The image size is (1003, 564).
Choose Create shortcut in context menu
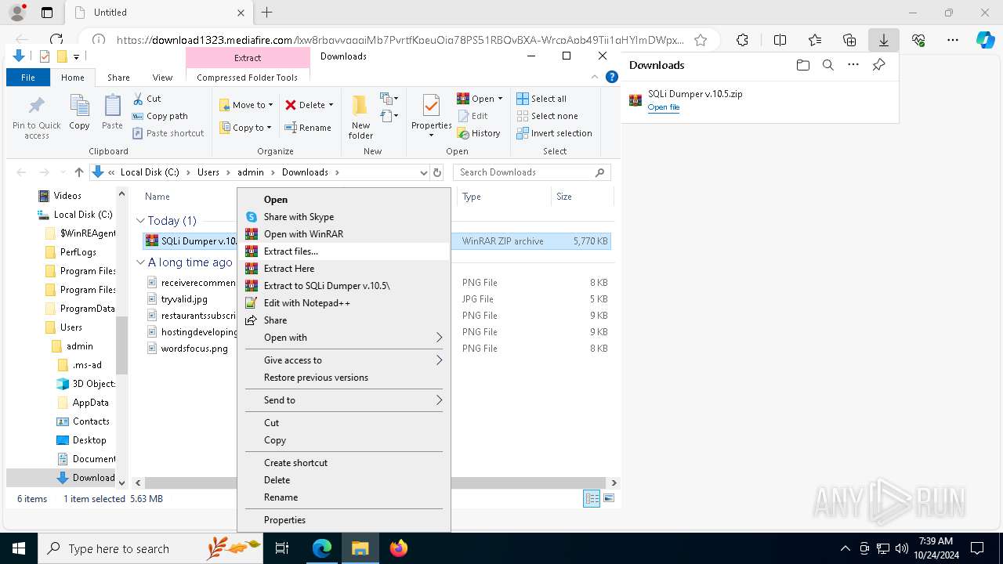343,463
